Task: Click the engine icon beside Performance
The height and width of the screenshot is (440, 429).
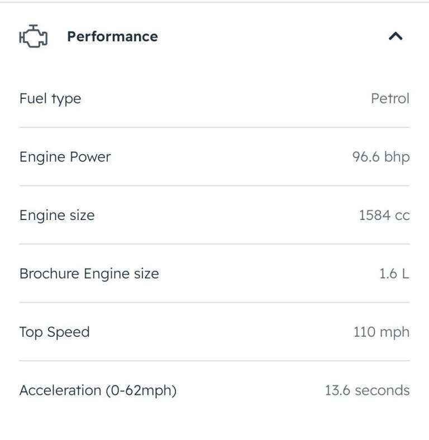Action: pos(34,36)
